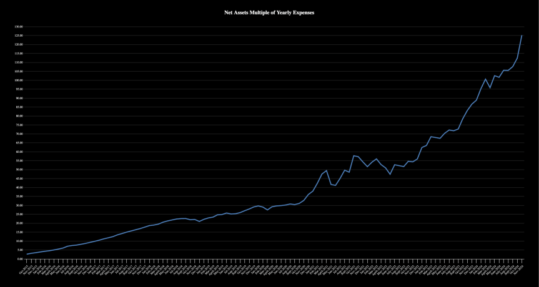Select the 85.00 y-axis label
Image resolution: width=539 pixels, height=287 pixels.
[x=19, y=107]
